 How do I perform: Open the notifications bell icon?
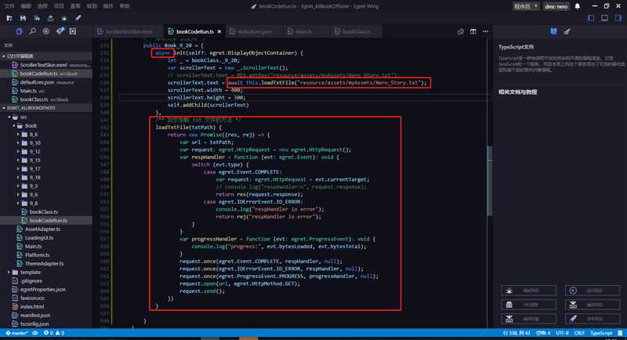tap(578, 6)
